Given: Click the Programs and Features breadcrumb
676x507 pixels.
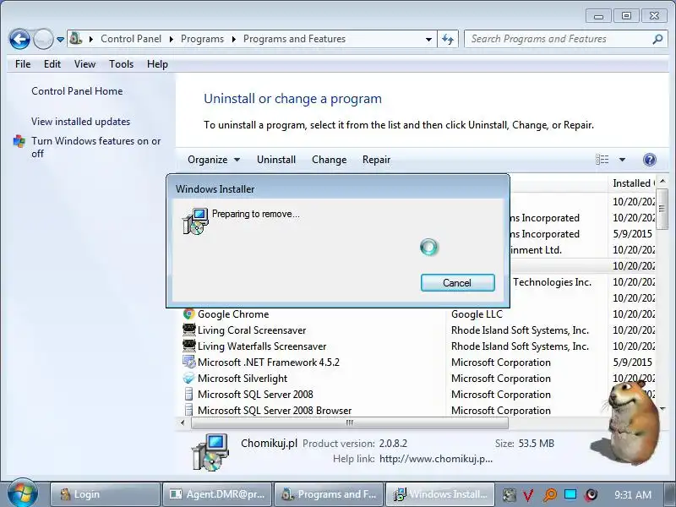Looking at the screenshot, I should 294,39.
